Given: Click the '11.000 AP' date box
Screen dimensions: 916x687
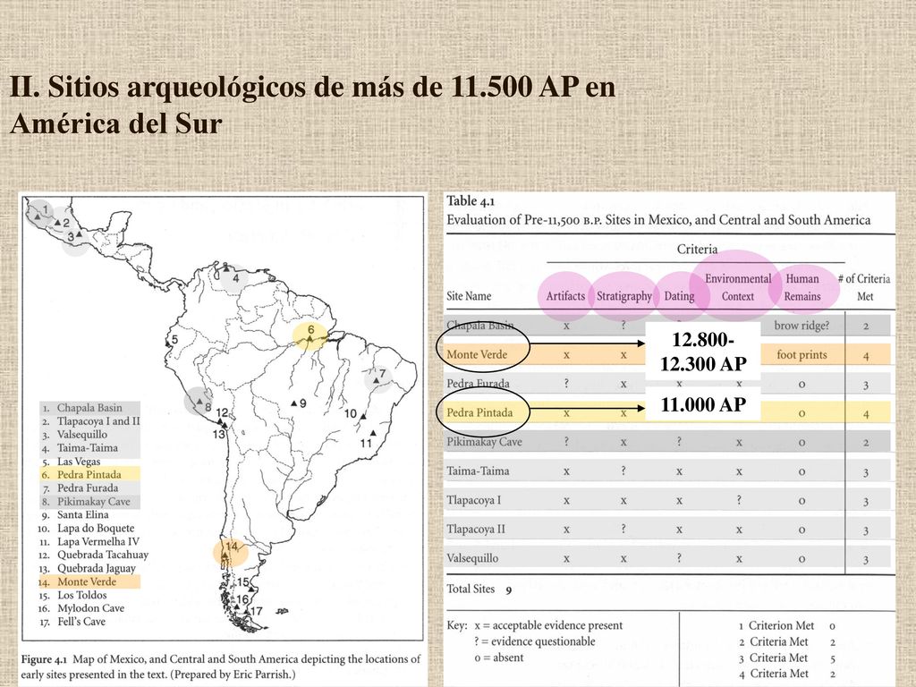Looking at the screenshot, I should pos(703,403).
